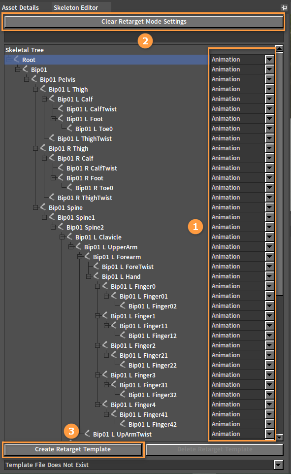291x474 pixels.
Task: Collapse the Bip01 L Finger0 node
Action: click(x=97, y=286)
